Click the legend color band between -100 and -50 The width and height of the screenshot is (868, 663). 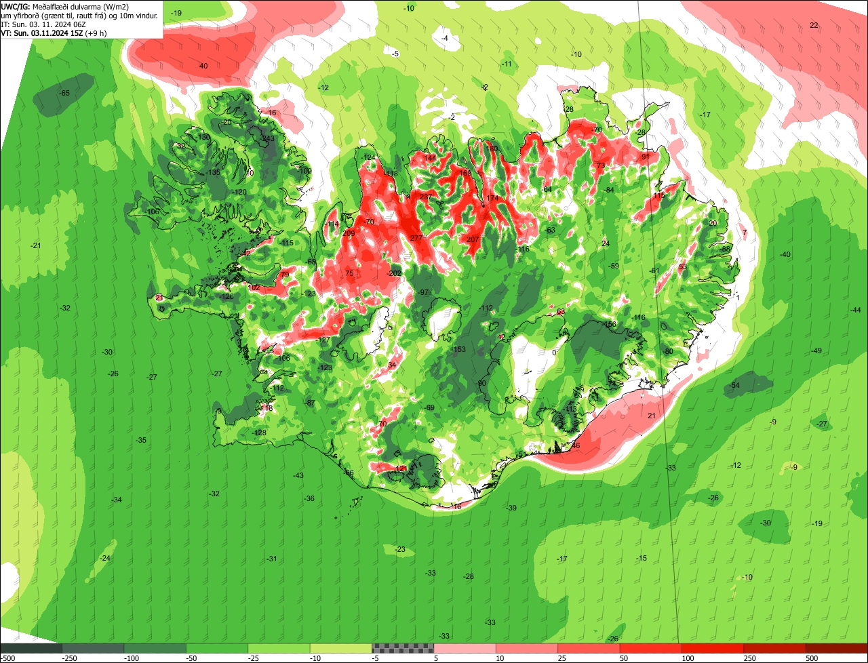click(155, 648)
